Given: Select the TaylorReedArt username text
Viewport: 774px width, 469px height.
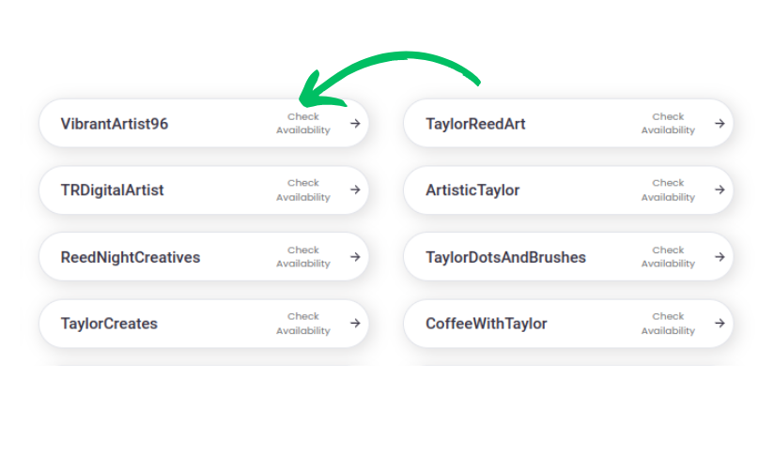Looking at the screenshot, I should coord(475,124).
